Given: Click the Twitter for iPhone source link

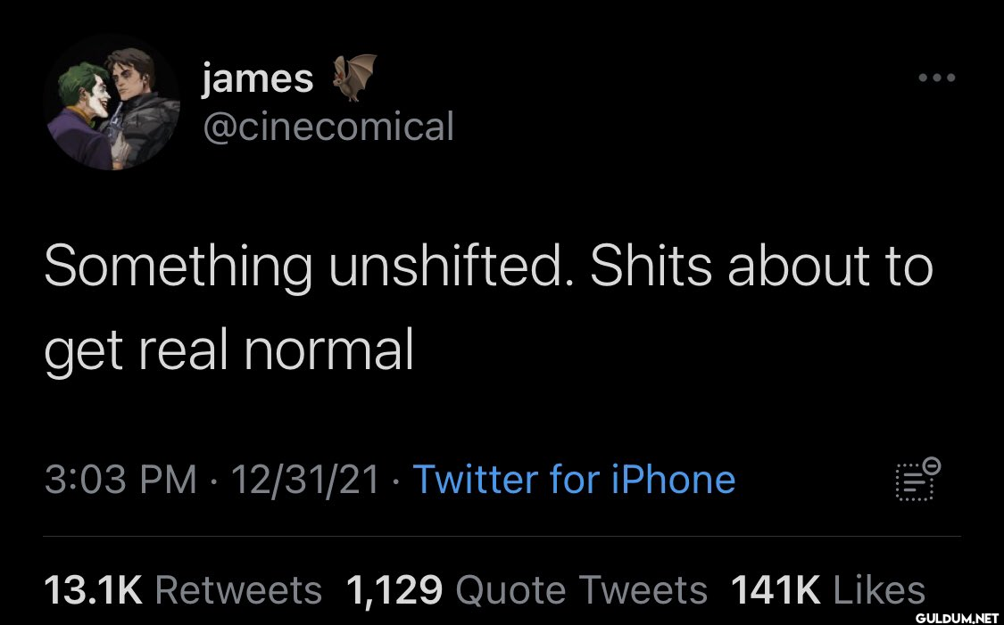Looking at the screenshot, I should (x=575, y=479).
